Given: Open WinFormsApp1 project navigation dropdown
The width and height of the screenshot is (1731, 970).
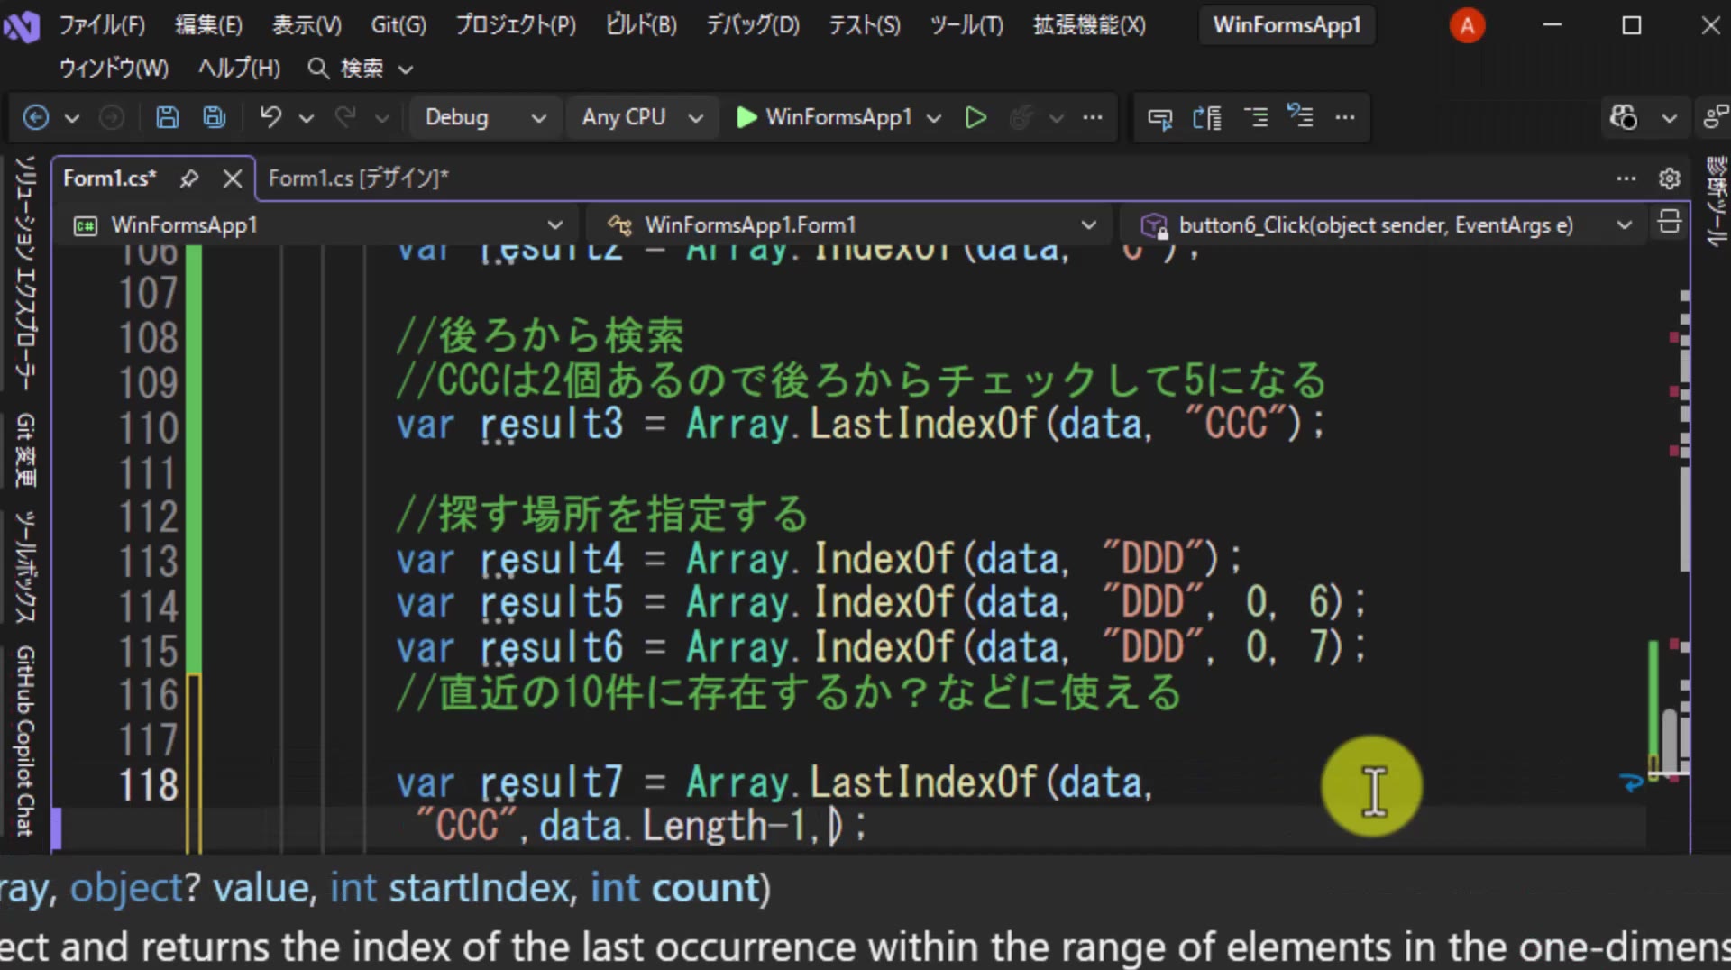Looking at the screenshot, I should coord(320,224).
